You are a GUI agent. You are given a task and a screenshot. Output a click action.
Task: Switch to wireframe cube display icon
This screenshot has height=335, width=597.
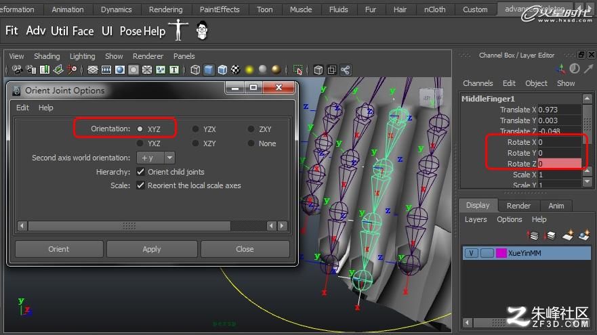pos(195,70)
